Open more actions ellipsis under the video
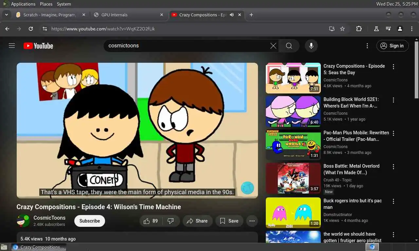Image resolution: width=419 pixels, height=251 pixels. click(252, 221)
